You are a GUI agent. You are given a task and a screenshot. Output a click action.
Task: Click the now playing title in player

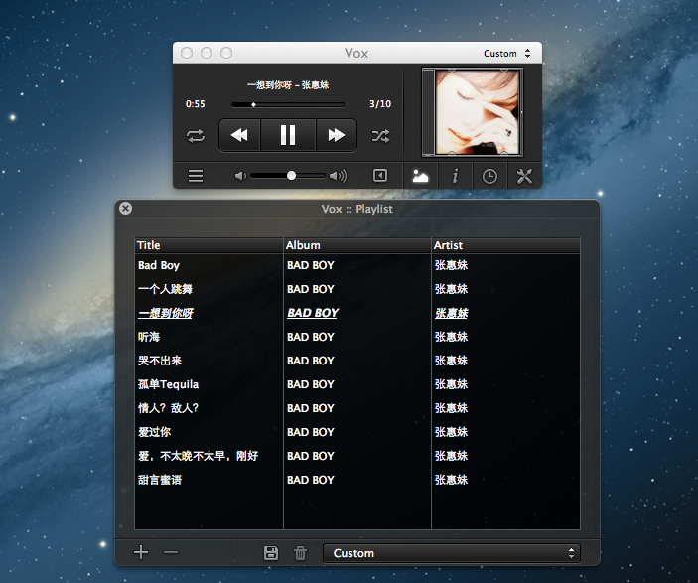point(288,85)
